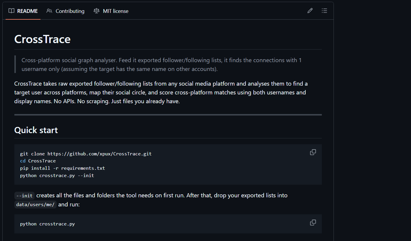The width and height of the screenshot is (411, 241).
Task: Click the inline --init code label
Action: coord(25,196)
